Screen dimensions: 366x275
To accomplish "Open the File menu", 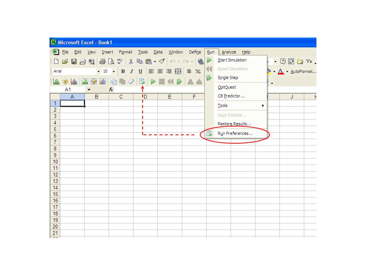I will [x=65, y=52].
